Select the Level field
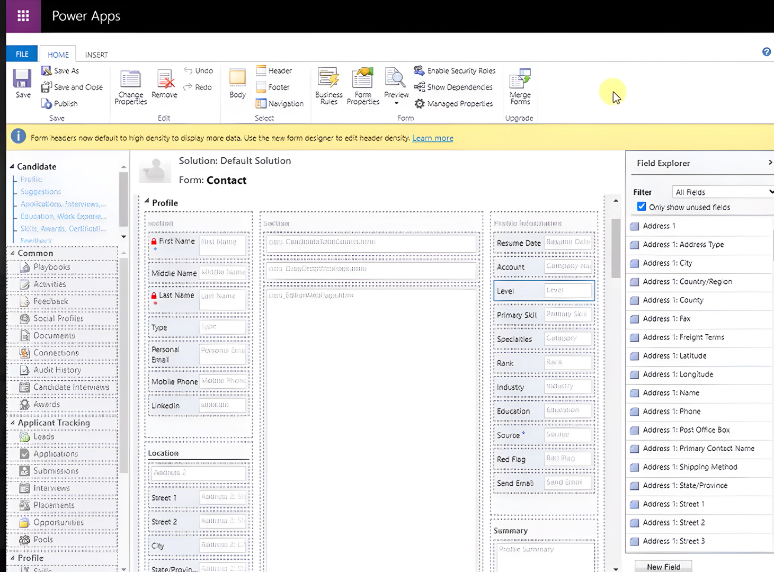This screenshot has width=774, height=572. pos(544,291)
